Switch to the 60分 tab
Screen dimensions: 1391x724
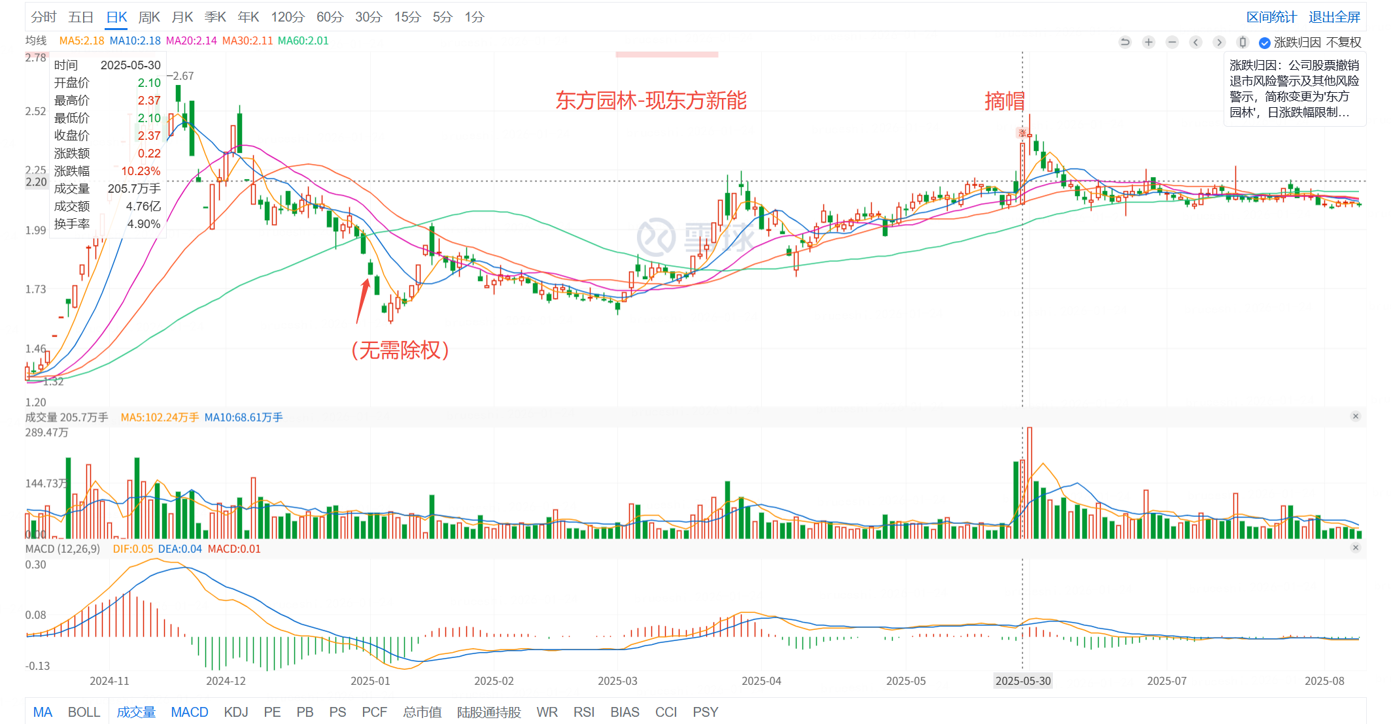tap(330, 17)
